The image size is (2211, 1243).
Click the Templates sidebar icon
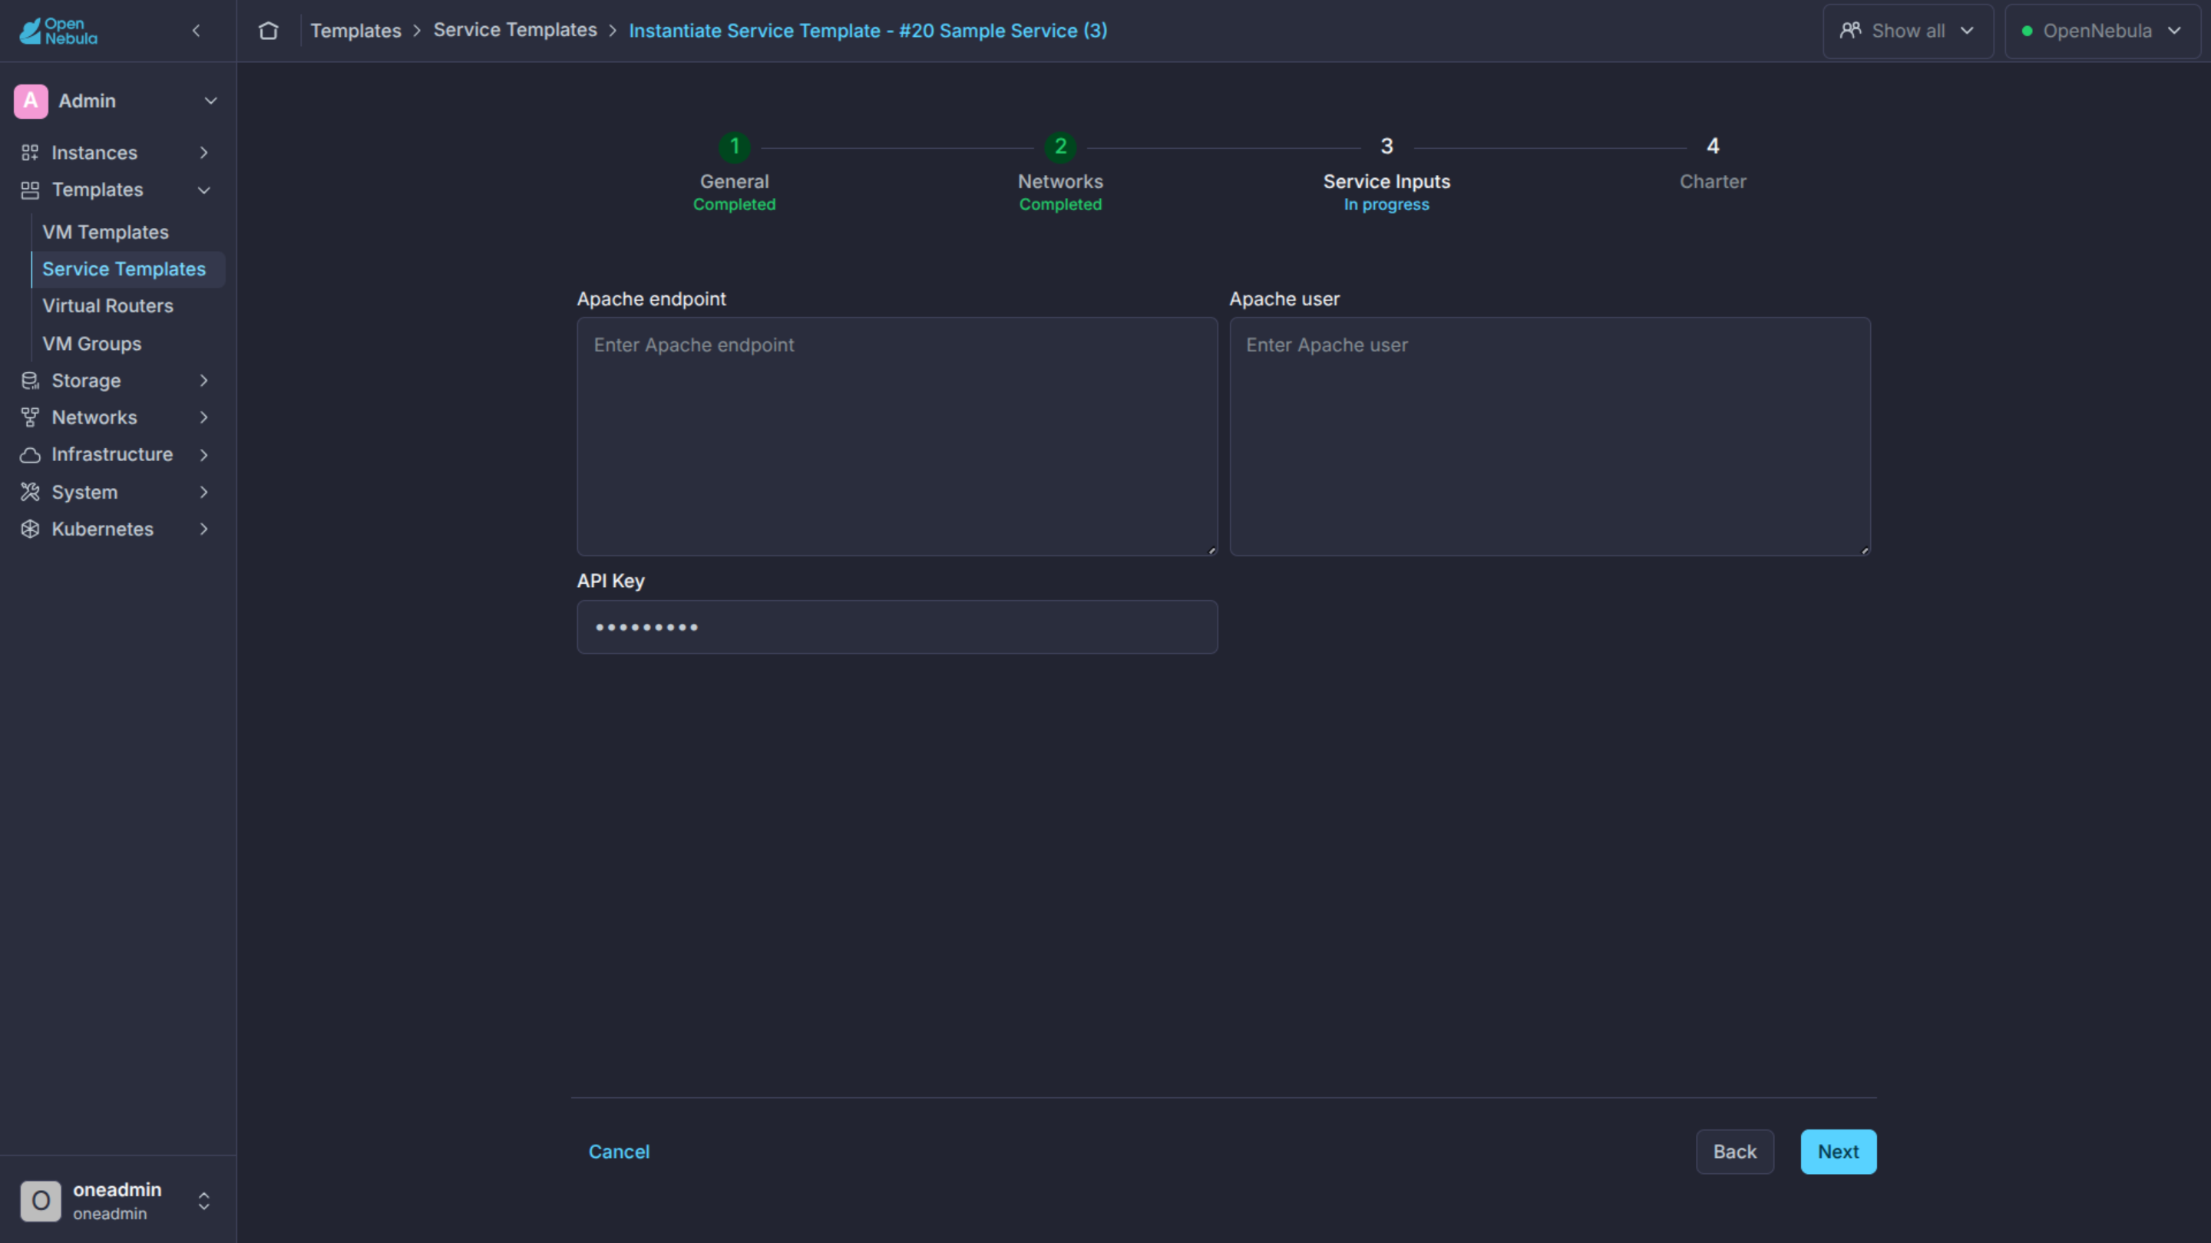click(x=30, y=190)
